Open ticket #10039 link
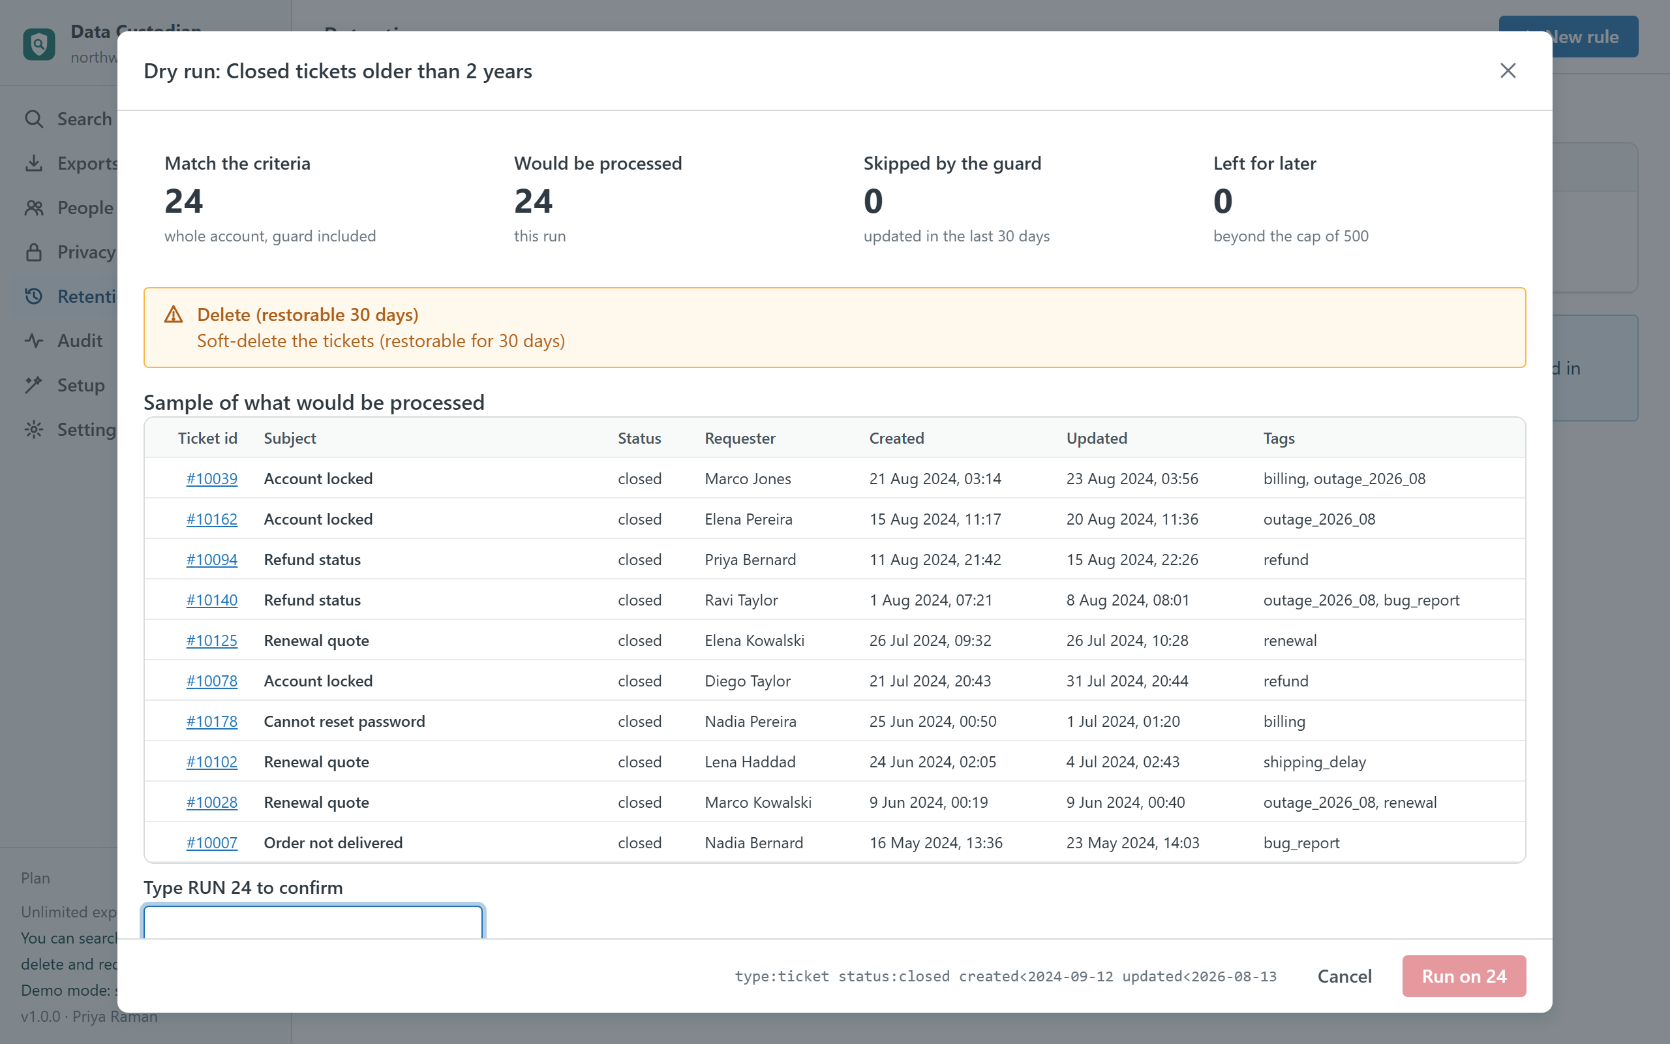This screenshot has width=1670, height=1044. pos(211,478)
